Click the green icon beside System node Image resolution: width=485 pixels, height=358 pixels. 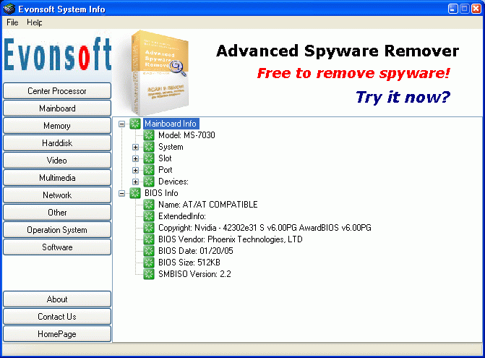pos(149,147)
